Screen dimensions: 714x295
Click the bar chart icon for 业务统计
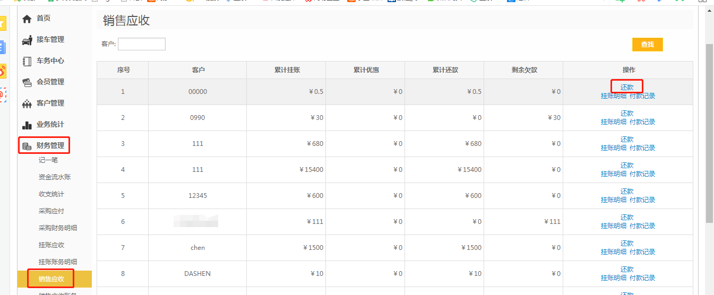coord(27,125)
